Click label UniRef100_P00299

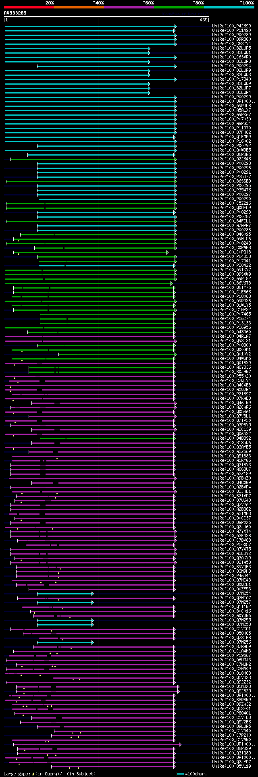231,97
